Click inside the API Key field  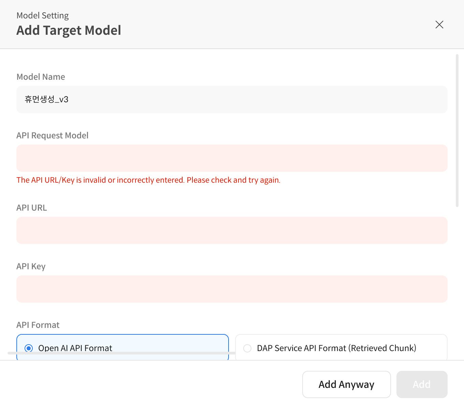pos(232,289)
